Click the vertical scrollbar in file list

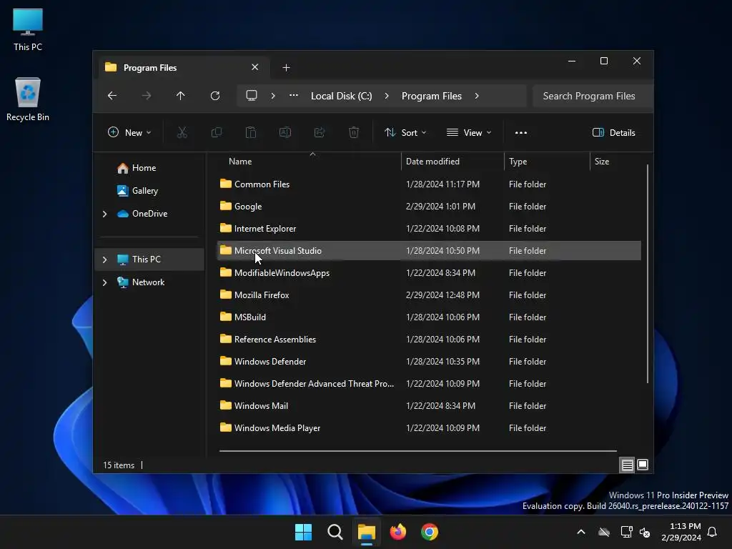click(648, 273)
